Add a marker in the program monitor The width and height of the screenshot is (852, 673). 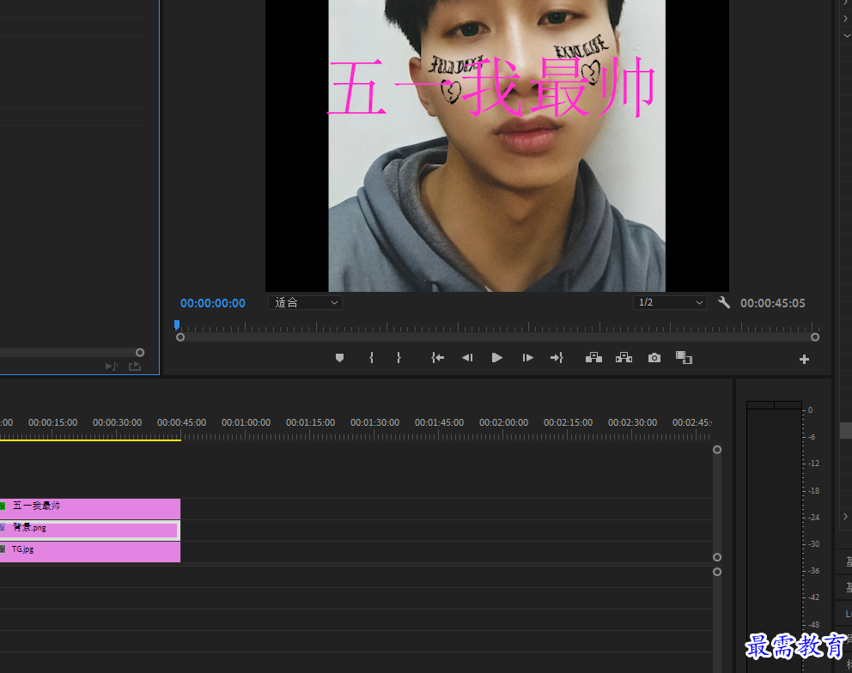click(x=339, y=357)
